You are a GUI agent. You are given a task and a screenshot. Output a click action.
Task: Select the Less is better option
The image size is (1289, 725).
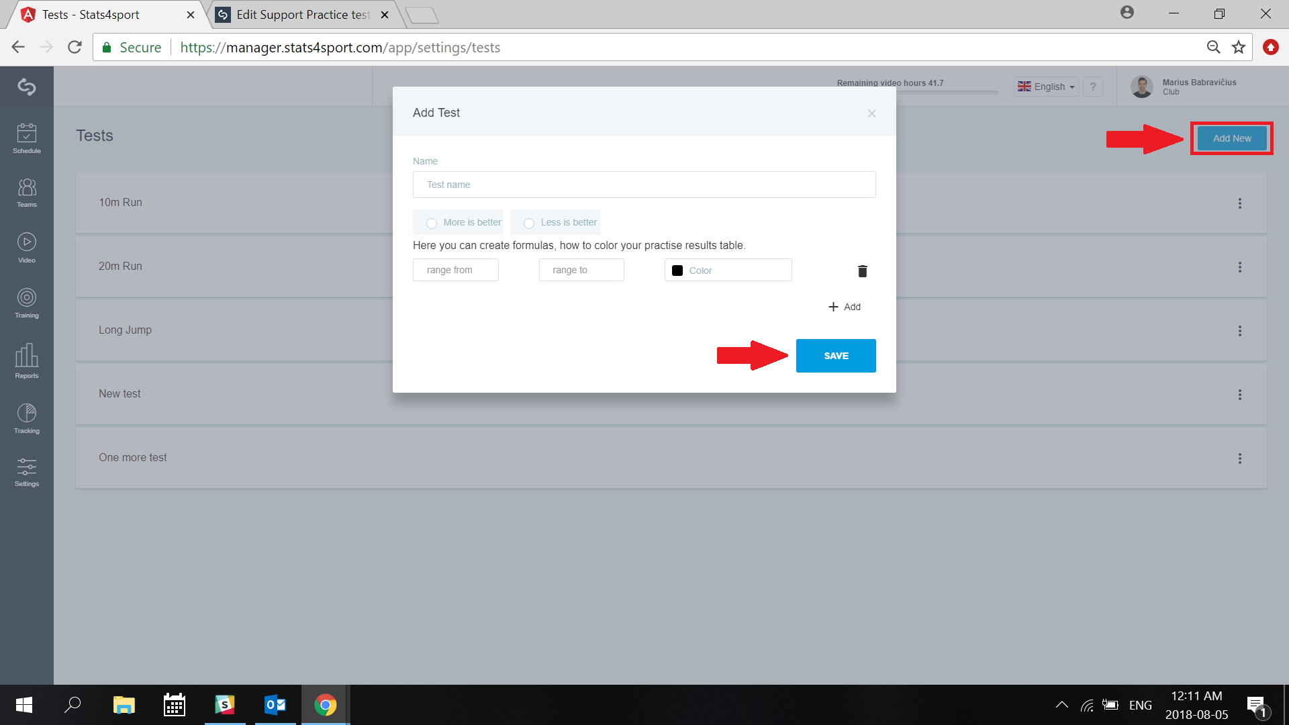coord(555,222)
